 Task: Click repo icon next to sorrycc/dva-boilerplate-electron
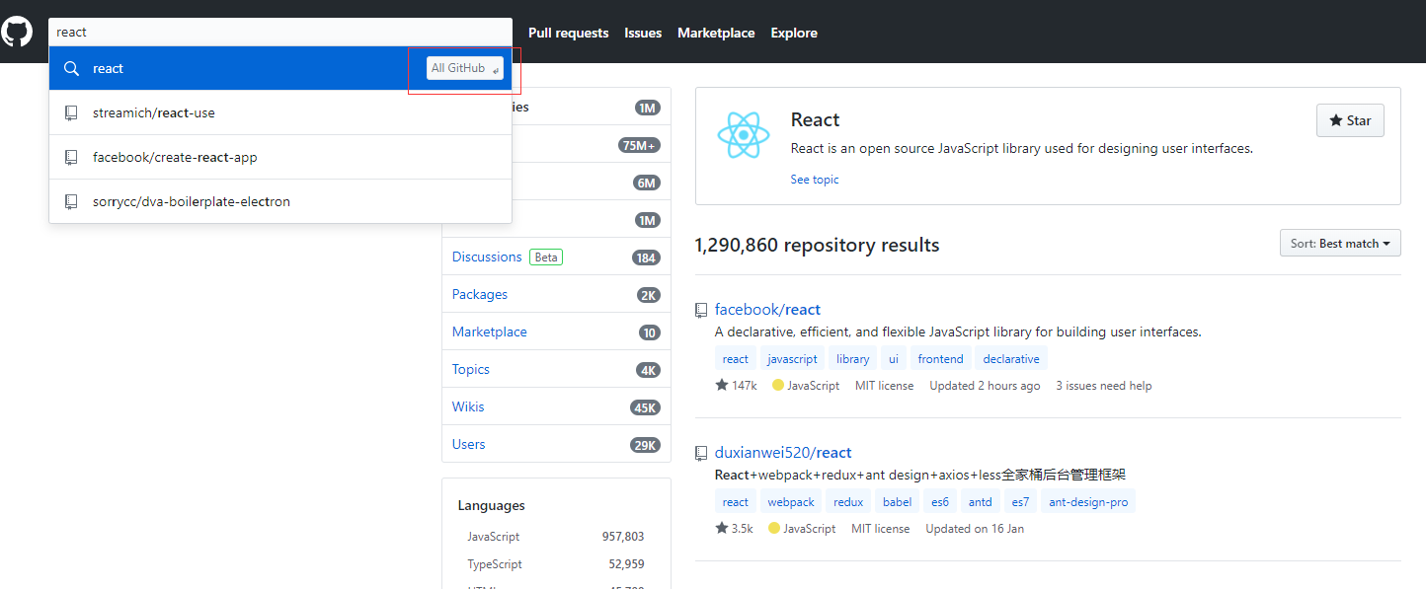click(x=71, y=202)
